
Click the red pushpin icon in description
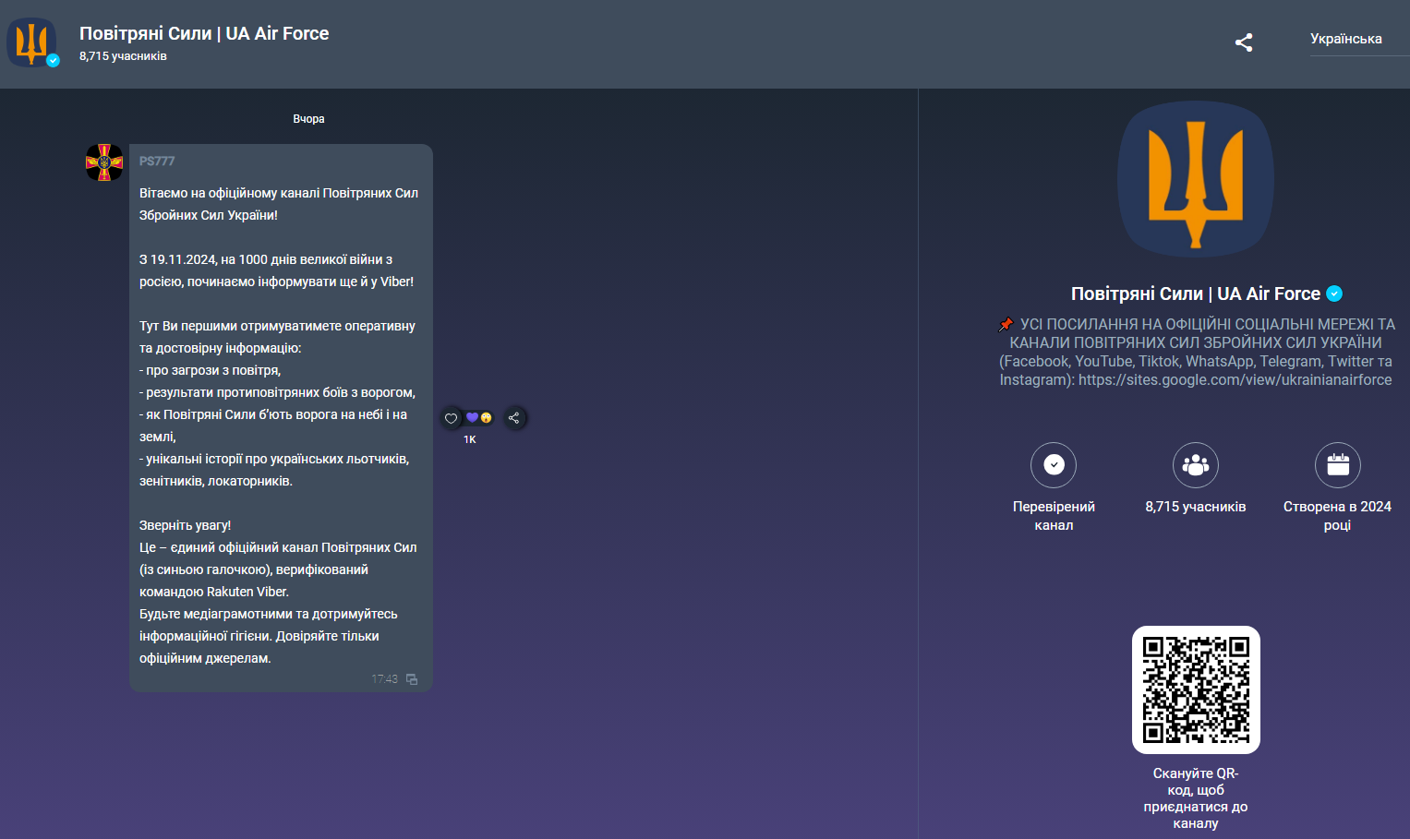point(1006,324)
